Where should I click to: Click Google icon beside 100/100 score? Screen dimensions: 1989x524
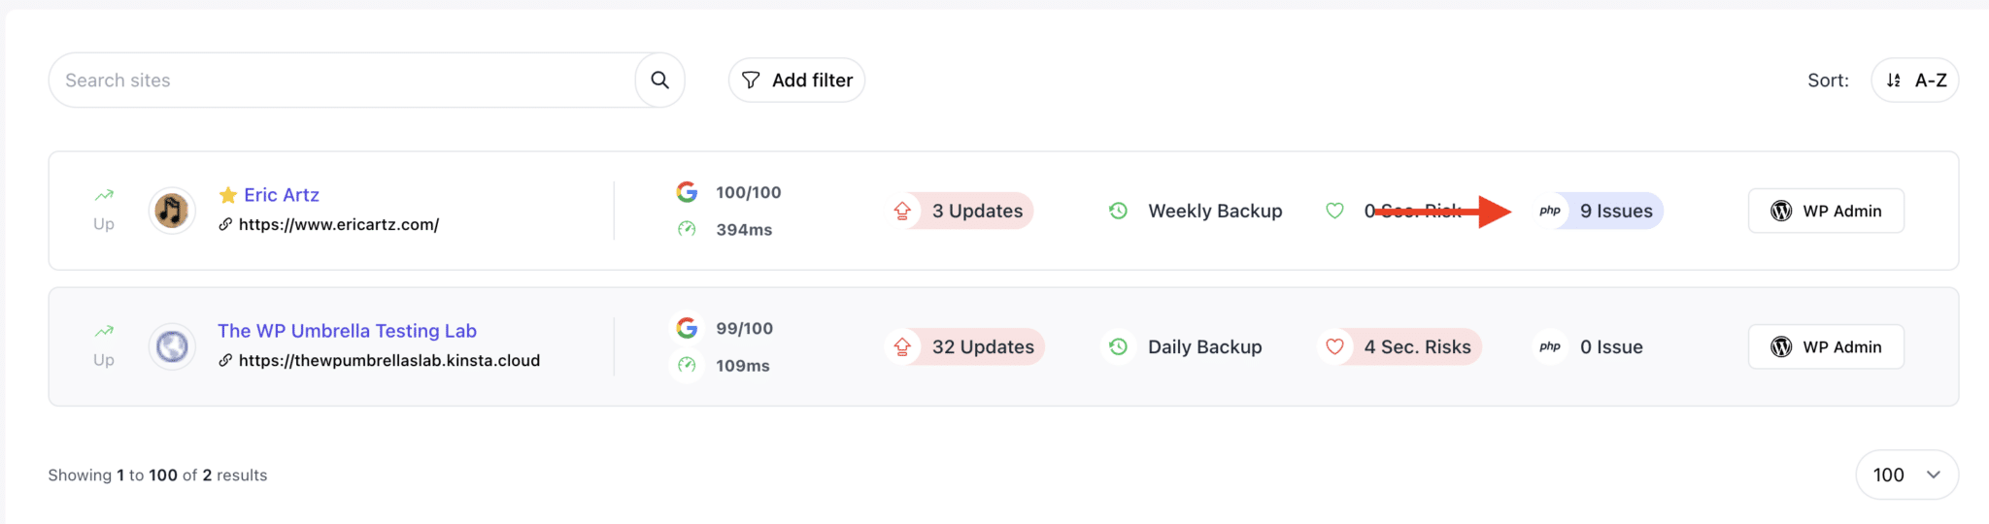[687, 192]
